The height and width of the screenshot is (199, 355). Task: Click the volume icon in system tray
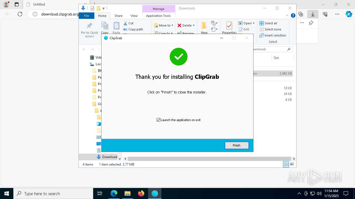tap(319, 193)
